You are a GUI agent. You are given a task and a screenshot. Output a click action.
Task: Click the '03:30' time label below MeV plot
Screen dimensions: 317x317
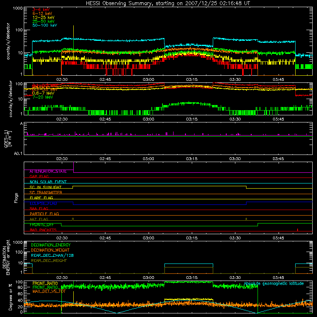click(235, 119)
